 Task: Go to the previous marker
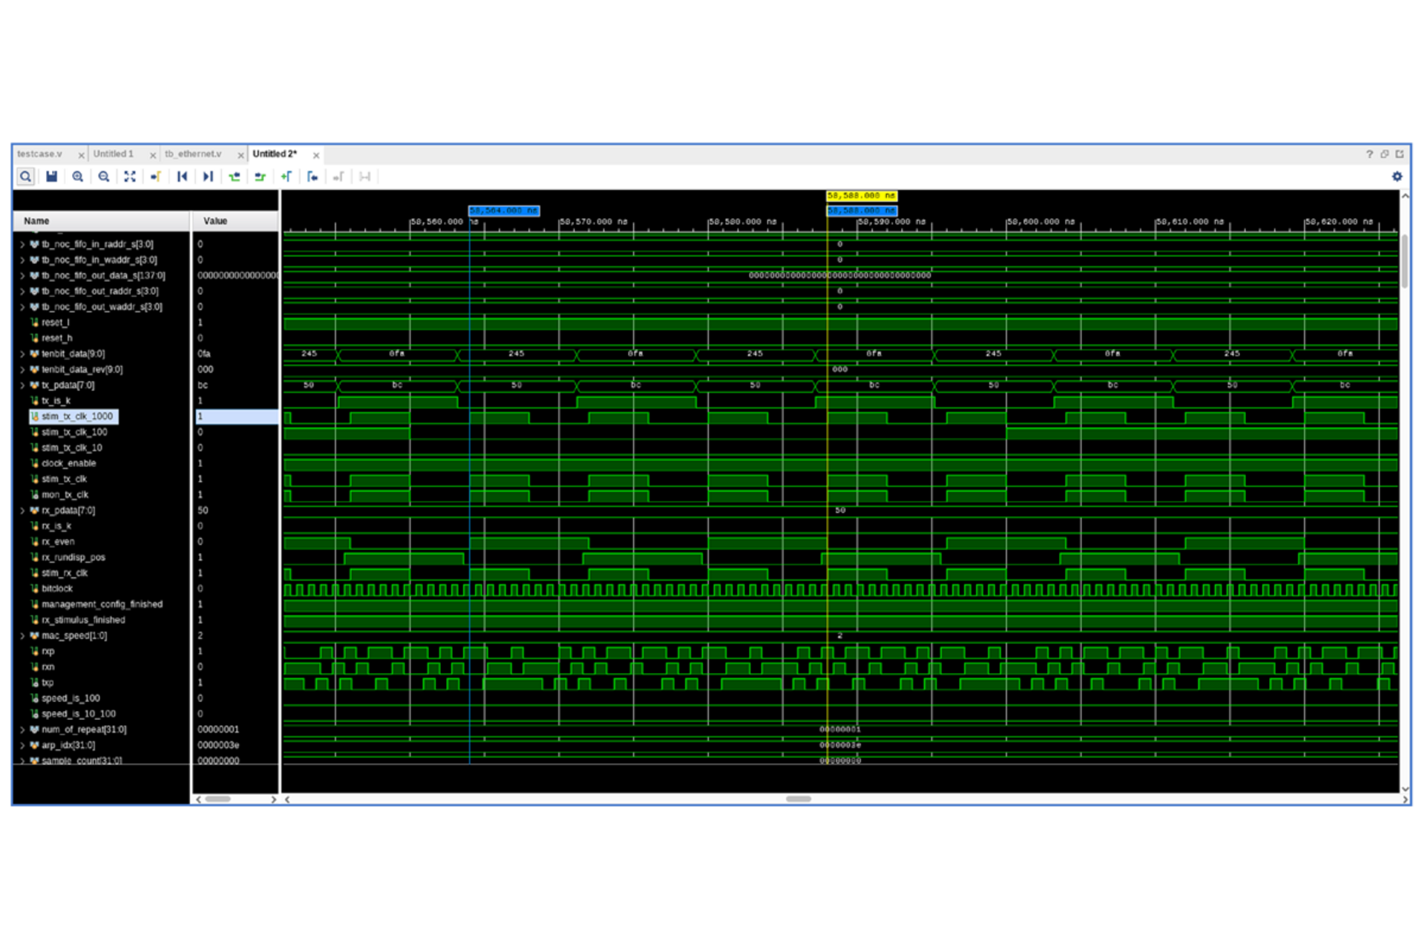(312, 177)
